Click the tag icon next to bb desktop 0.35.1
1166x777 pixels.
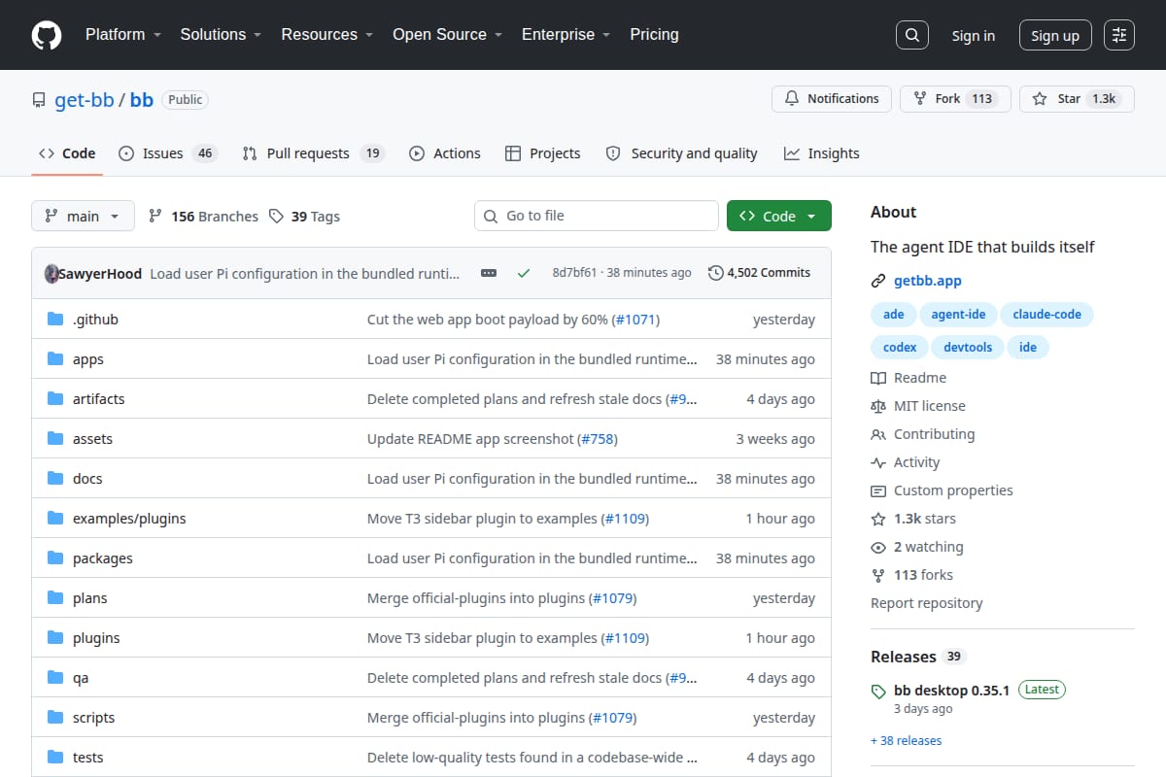pyautogui.click(x=878, y=692)
